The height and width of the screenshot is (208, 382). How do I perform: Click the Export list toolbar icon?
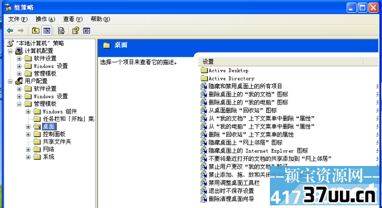61,30
